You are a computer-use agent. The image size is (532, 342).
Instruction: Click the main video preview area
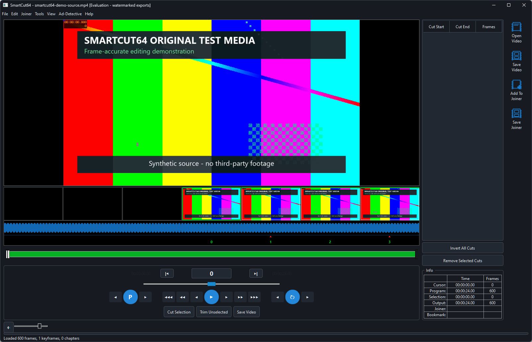[x=212, y=103]
